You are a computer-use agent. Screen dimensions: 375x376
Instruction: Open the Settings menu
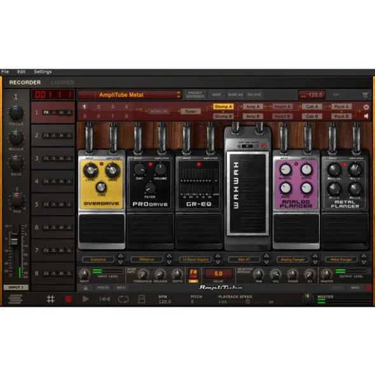43,72
